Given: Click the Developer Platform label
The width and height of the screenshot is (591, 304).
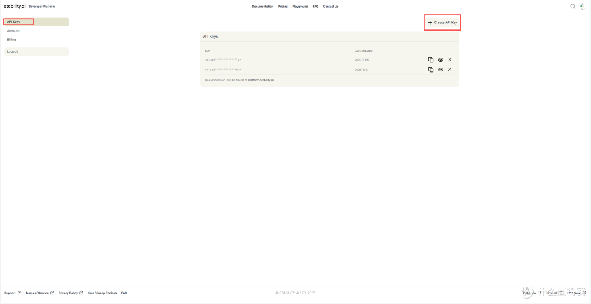Looking at the screenshot, I should point(42,7).
